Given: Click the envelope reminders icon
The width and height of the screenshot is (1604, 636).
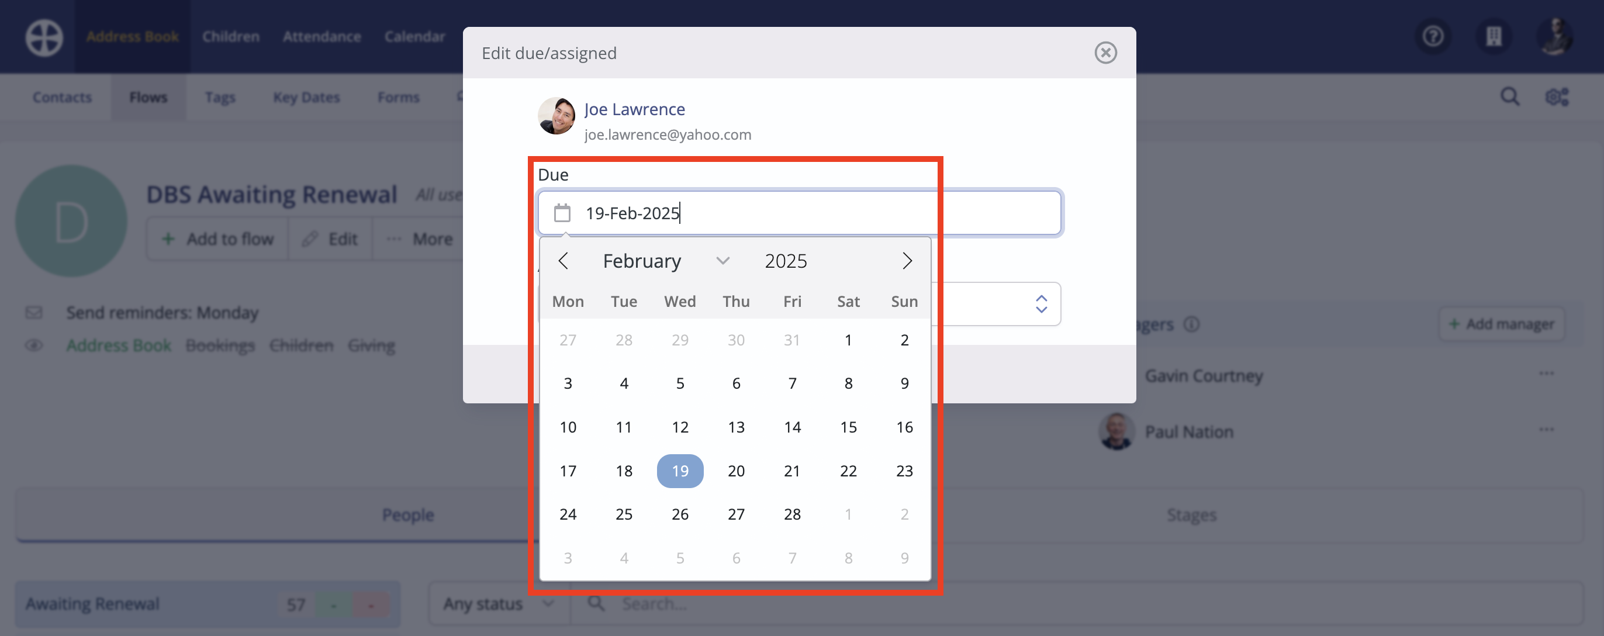Looking at the screenshot, I should 34,313.
